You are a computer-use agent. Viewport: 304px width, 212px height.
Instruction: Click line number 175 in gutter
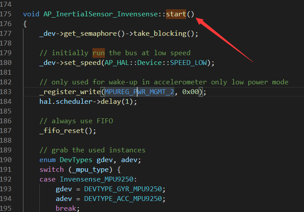tap(6, 14)
